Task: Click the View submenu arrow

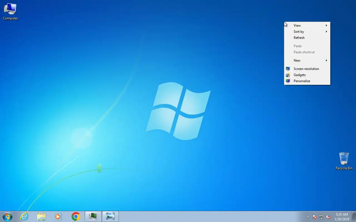Action: click(x=327, y=26)
